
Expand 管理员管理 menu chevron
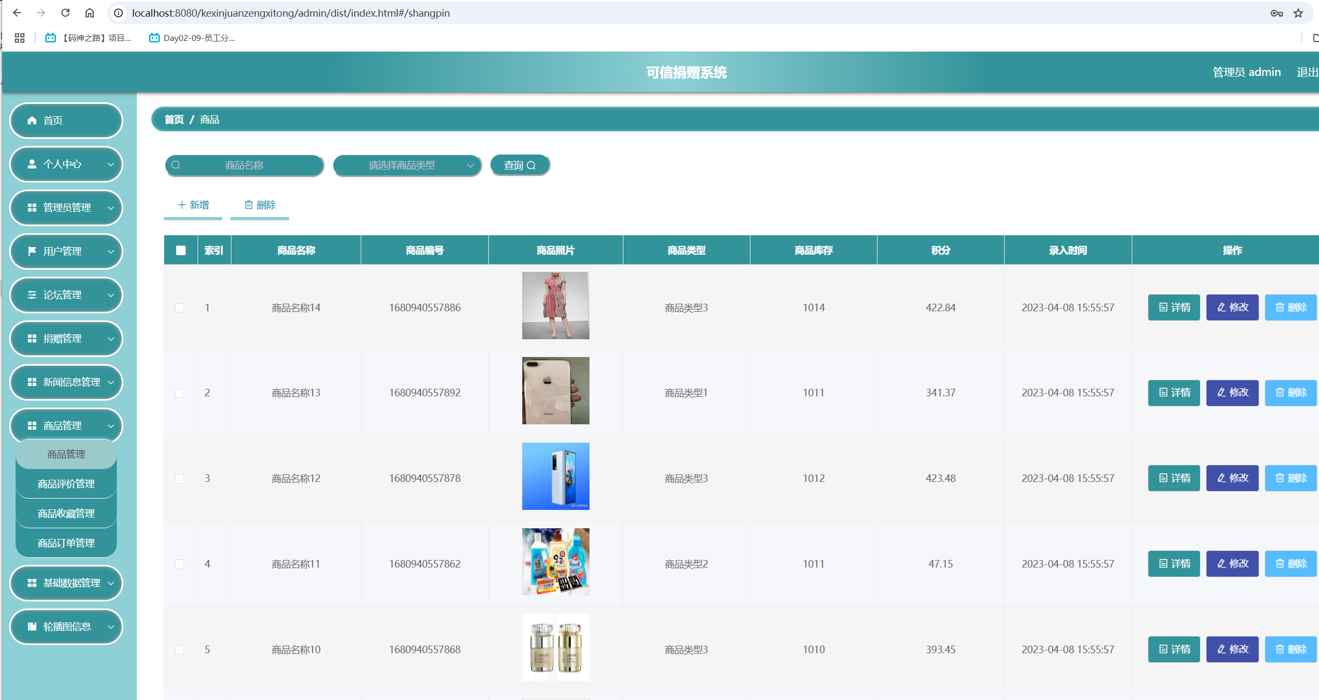(x=111, y=208)
